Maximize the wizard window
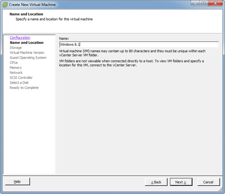225x194 pixels. click(204, 4)
